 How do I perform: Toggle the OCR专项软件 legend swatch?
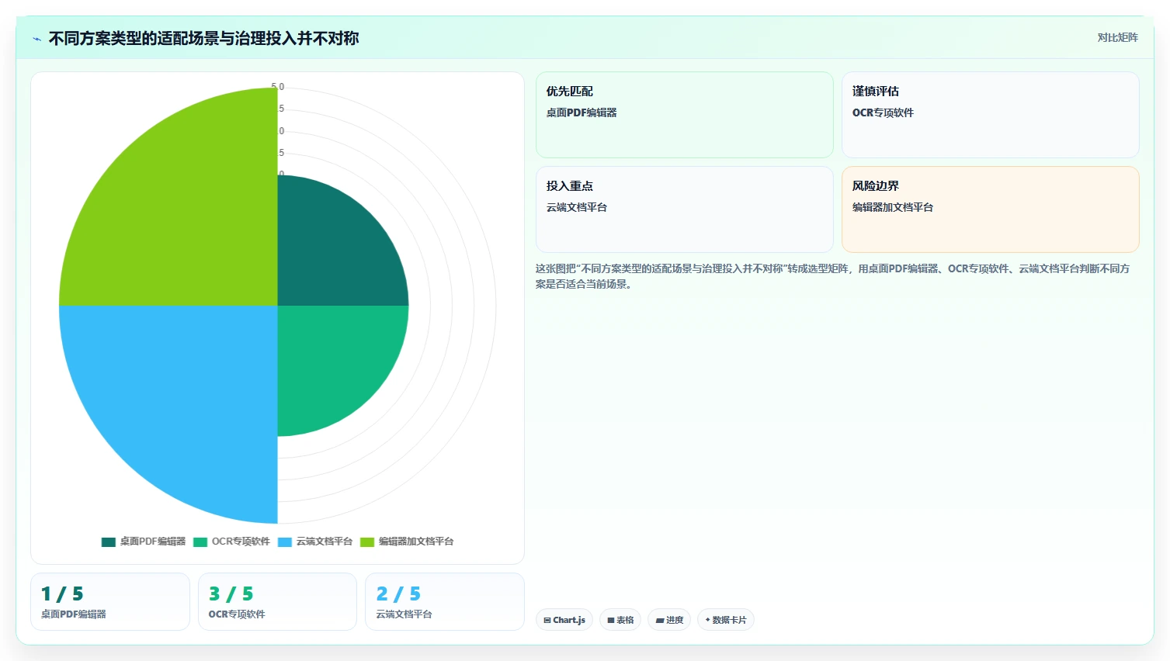click(x=200, y=542)
